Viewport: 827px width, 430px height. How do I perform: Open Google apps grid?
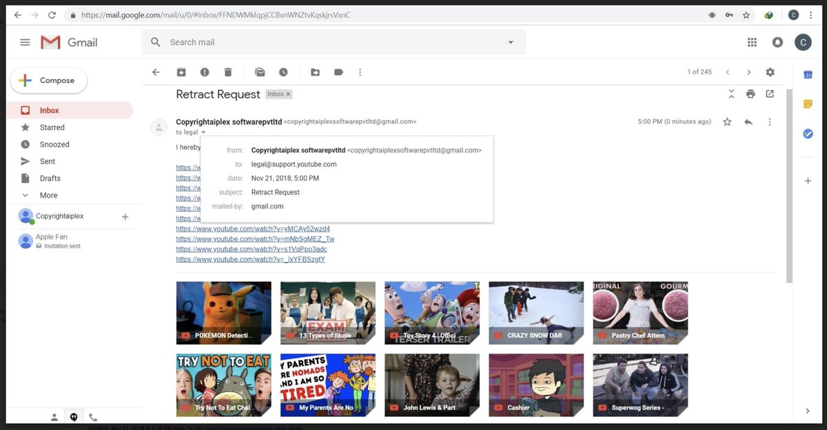[752, 42]
